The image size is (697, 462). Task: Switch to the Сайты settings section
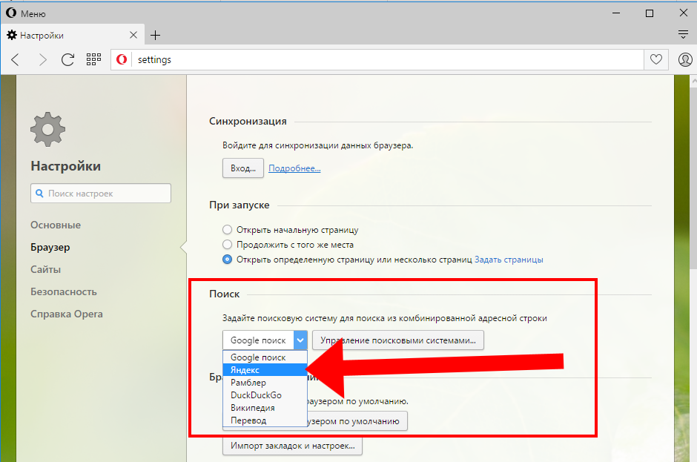tap(46, 269)
